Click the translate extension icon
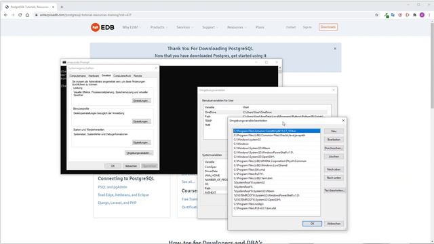This screenshot has height=244, width=434. (x=393, y=15)
